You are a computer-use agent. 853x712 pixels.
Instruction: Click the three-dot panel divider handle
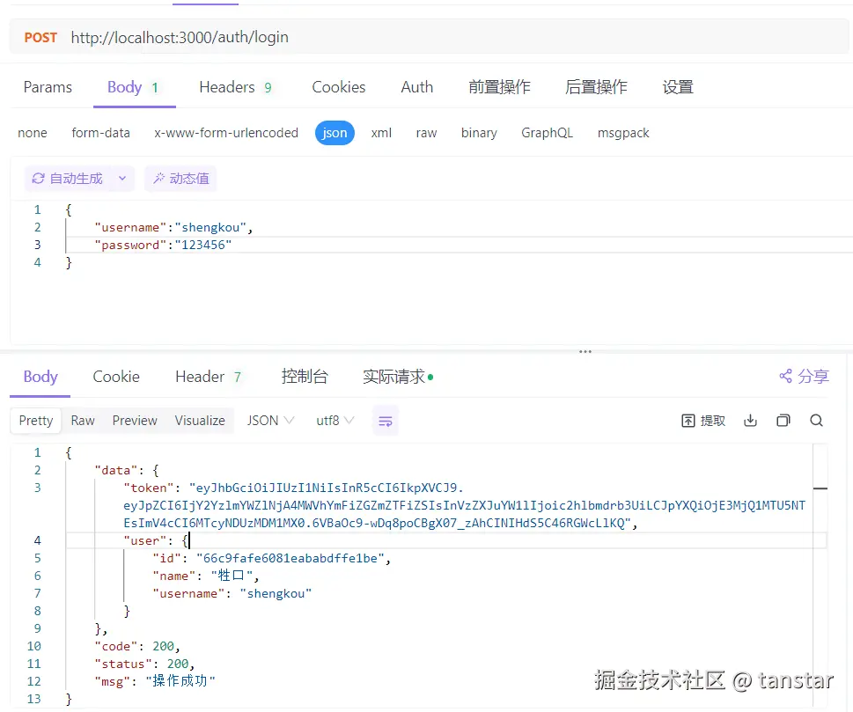(585, 351)
